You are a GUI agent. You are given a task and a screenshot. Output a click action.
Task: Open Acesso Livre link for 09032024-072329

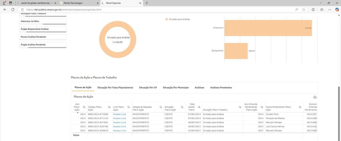(x=120, y=118)
